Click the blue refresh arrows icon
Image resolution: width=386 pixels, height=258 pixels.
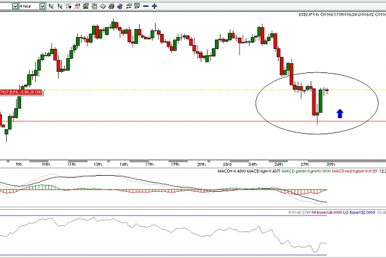(x=120, y=6)
